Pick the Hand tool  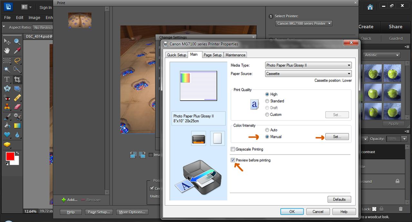pyautogui.click(x=7, y=51)
